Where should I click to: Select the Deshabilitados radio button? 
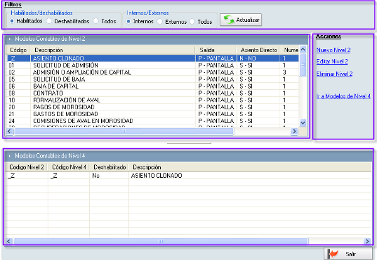pyautogui.click(x=50, y=21)
